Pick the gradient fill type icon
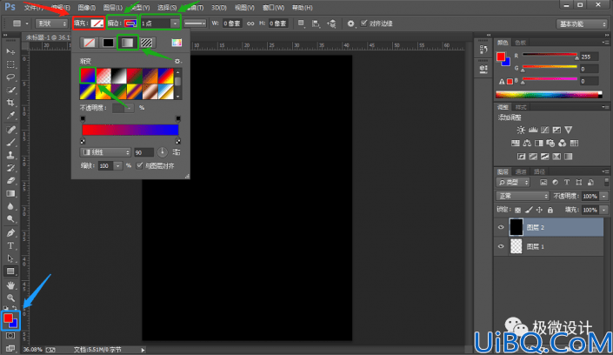 127,43
